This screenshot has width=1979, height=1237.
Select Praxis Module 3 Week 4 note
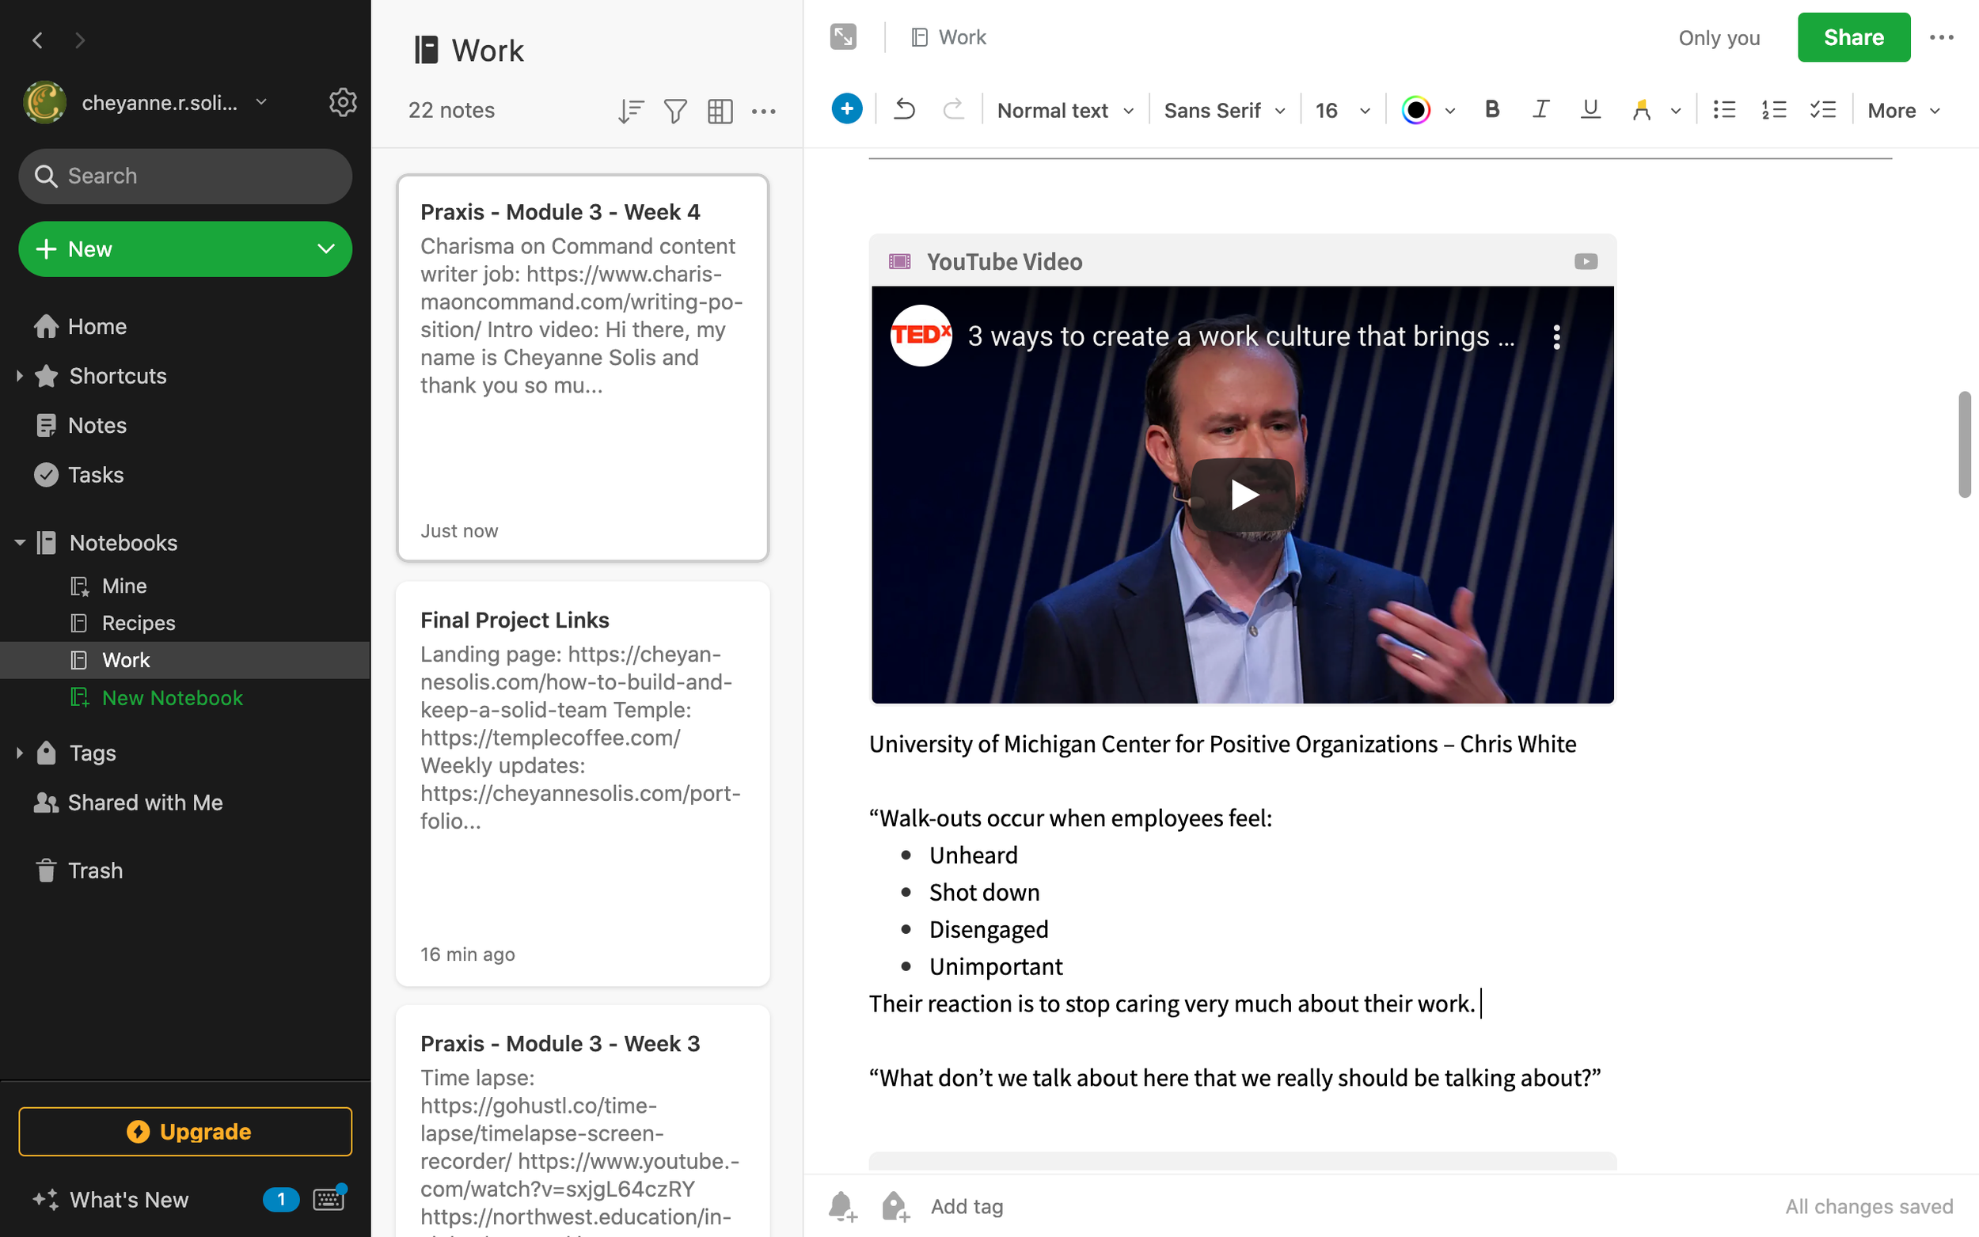click(x=583, y=368)
